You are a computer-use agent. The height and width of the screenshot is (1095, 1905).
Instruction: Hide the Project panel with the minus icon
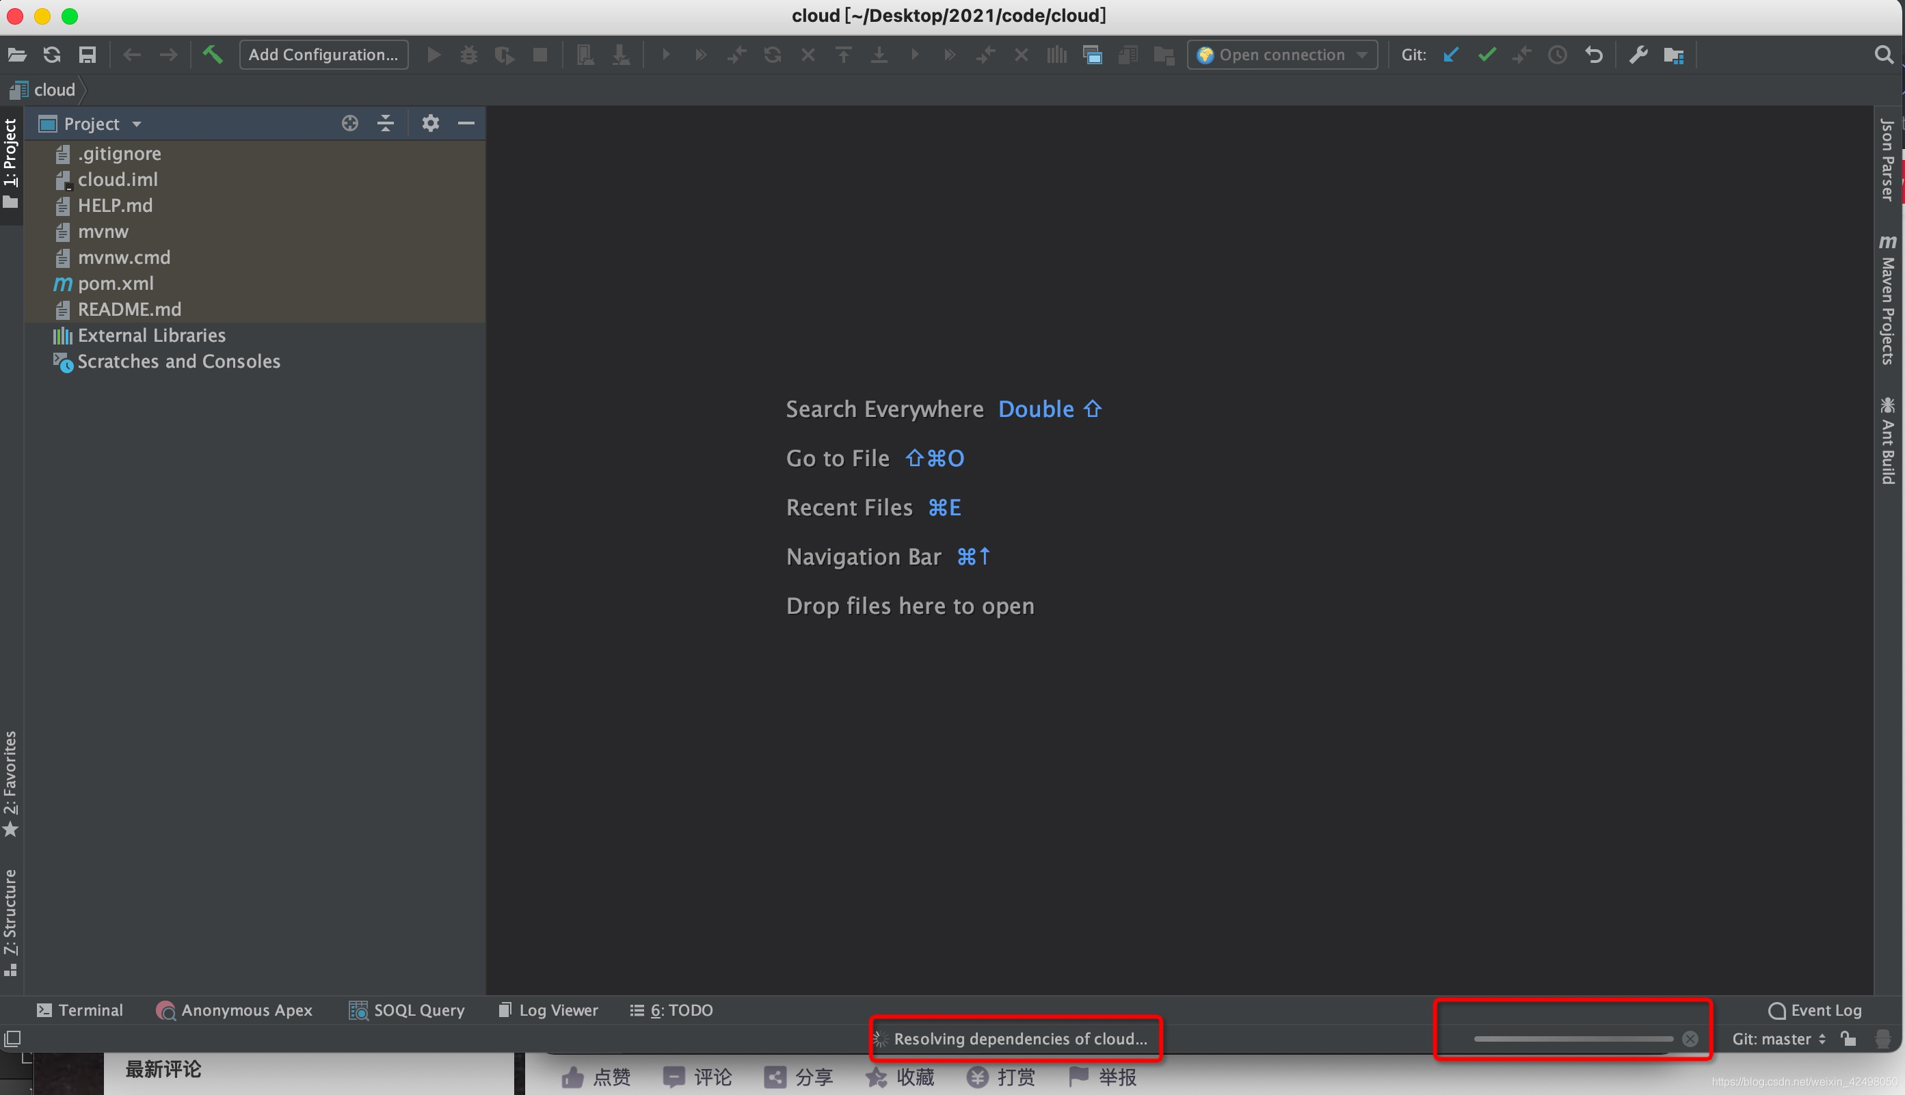coord(466,122)
